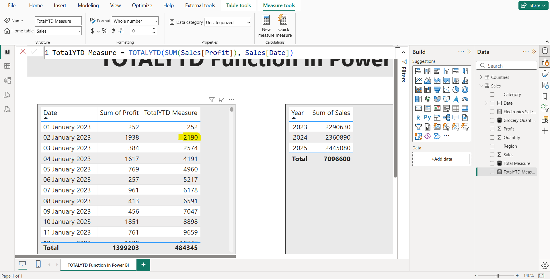
Task: Switch to the Table tools tab
Action: (x=238, y=5)
